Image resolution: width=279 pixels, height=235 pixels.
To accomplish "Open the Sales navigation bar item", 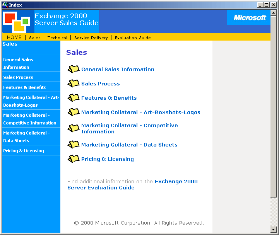I will coord(35,37).
